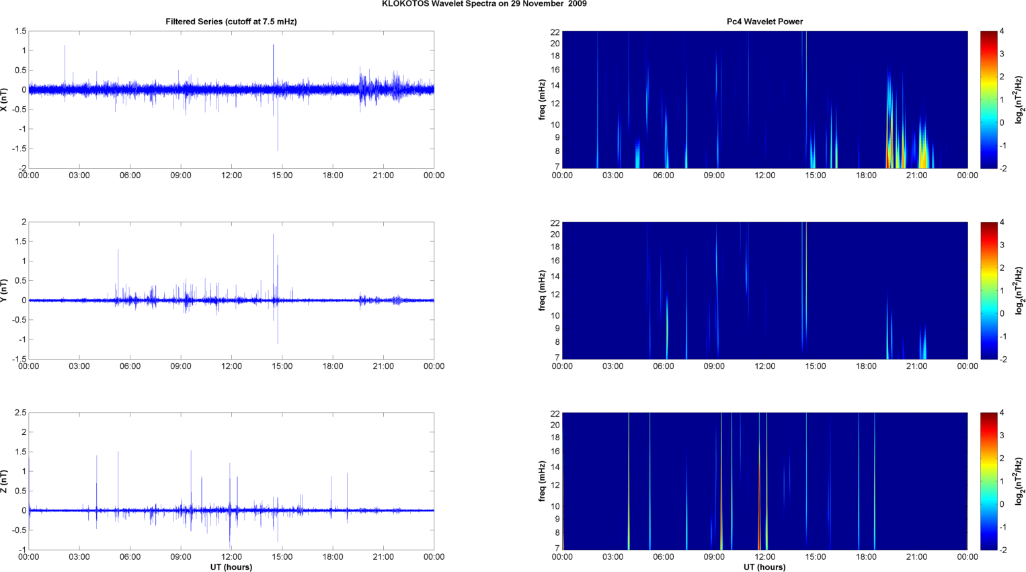Click the log2(nT²/Hz) label beside top colorbar
Image resolution: width=1026 pixels, height=572 pixels.
click(1019, 99)
